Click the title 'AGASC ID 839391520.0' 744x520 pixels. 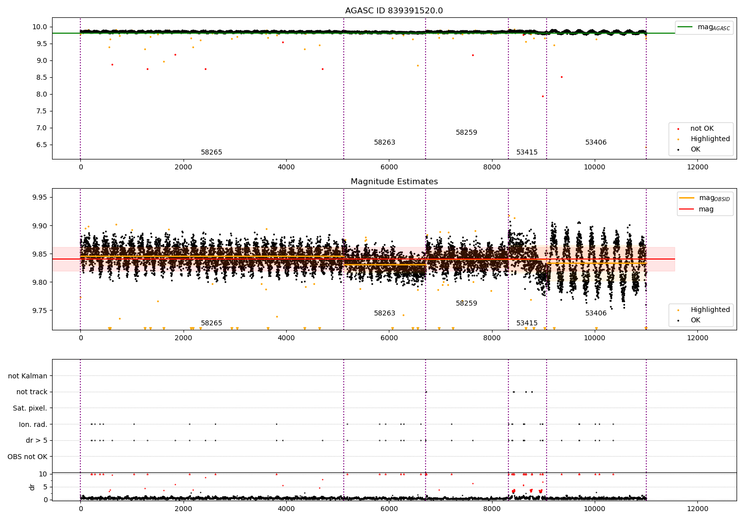tap(394, 11)
